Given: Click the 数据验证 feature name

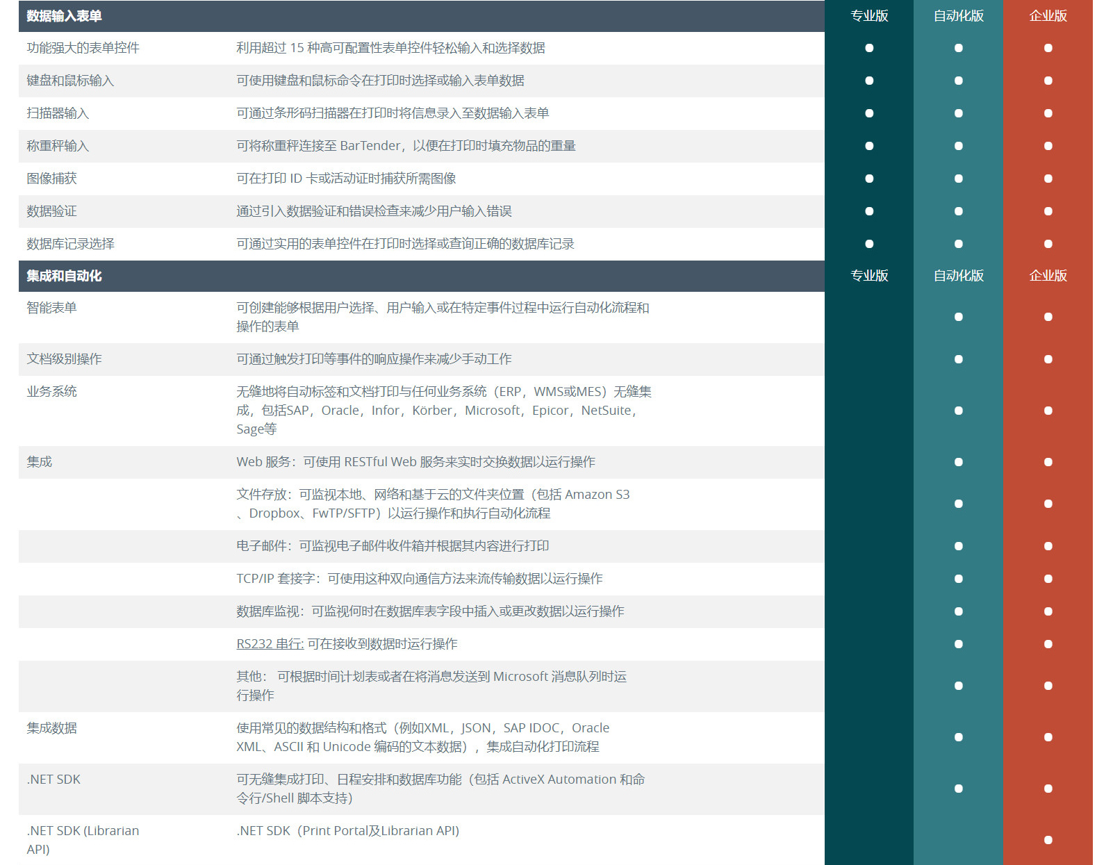Looking at the screenshot, I should coord(51,211).
